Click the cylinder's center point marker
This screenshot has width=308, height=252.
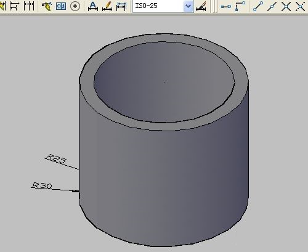[x=164, y=82]
